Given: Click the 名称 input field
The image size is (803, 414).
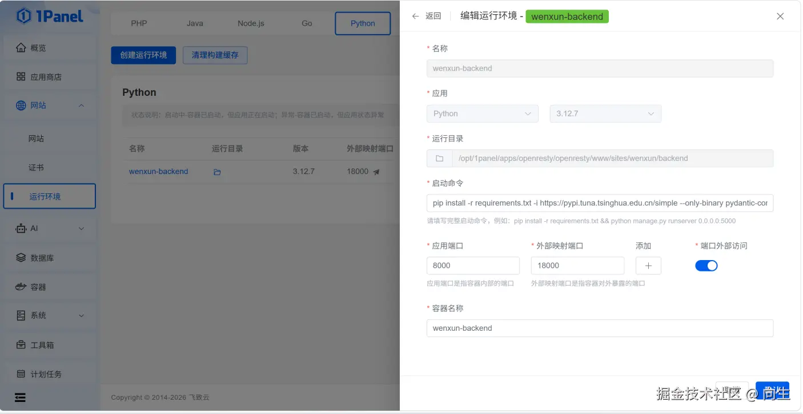Looking at the screenshot, I should [x=600, y=68].
